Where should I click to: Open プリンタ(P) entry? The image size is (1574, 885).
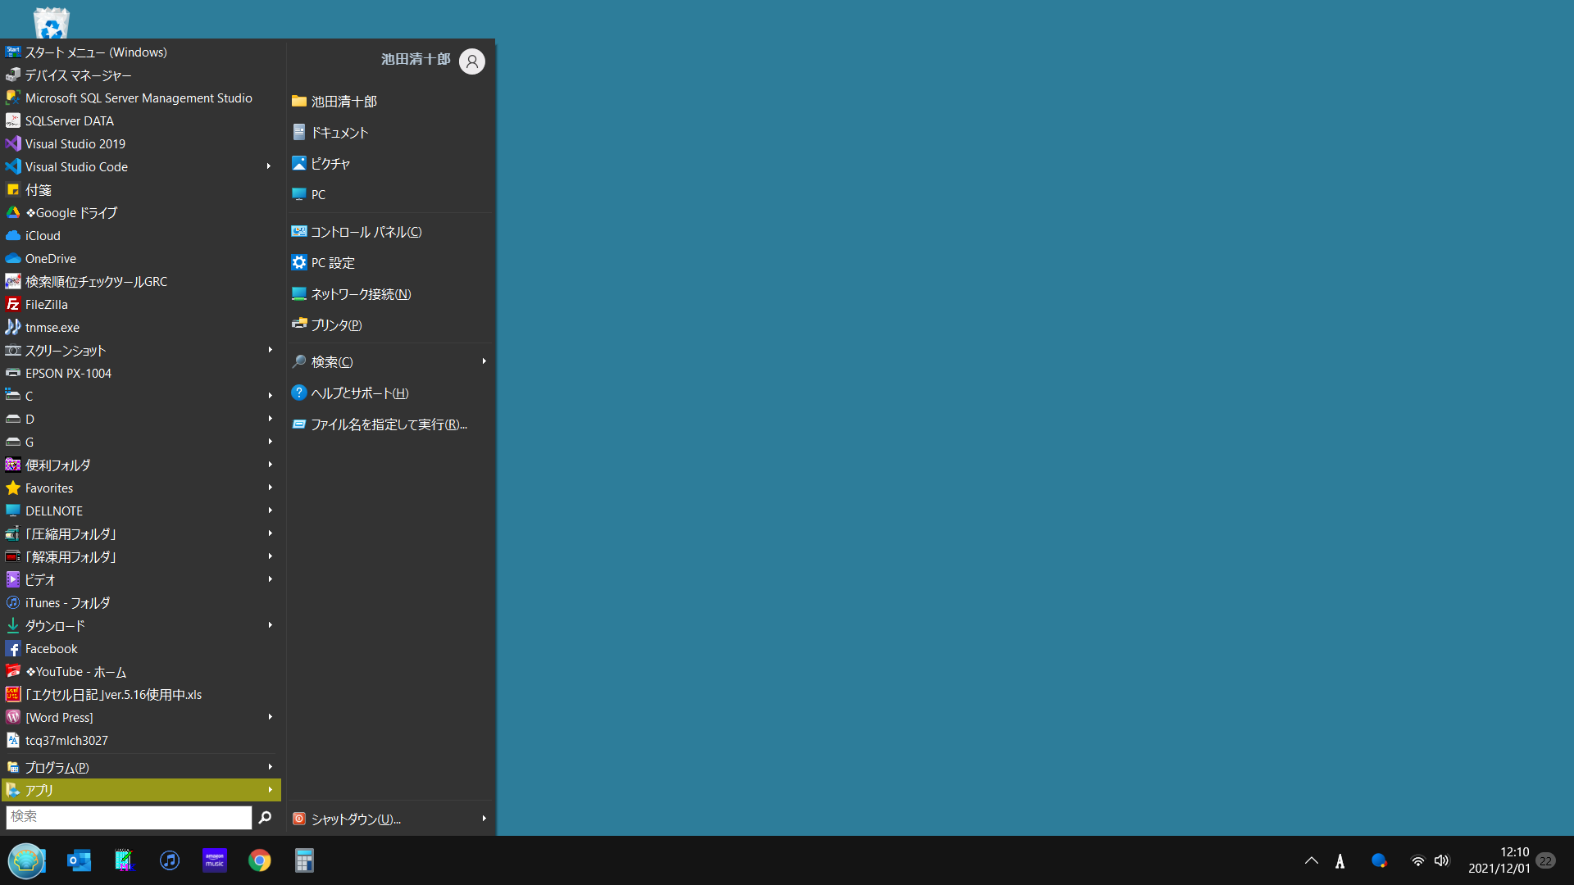tap(390, 325)
